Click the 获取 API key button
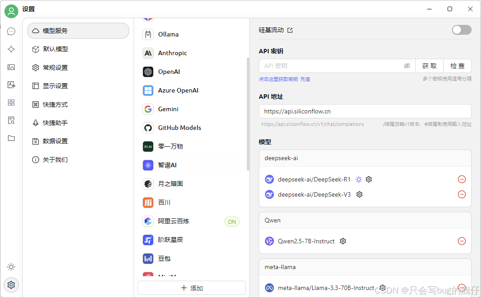Image resolution: width=481 pixels, height=298 pixels. (x=429, y=66)
